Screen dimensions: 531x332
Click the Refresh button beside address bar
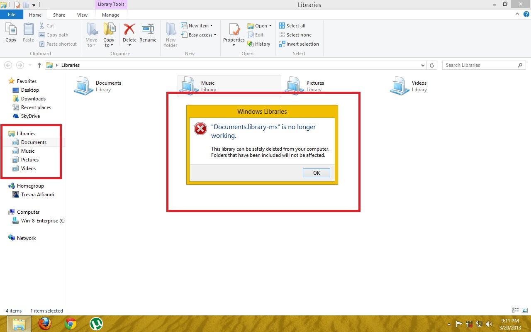[x=432, y=65]
